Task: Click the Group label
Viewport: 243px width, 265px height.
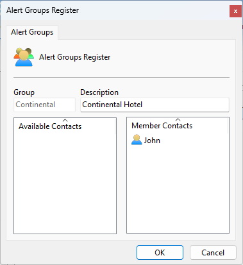Action: (x=24, y=92)
